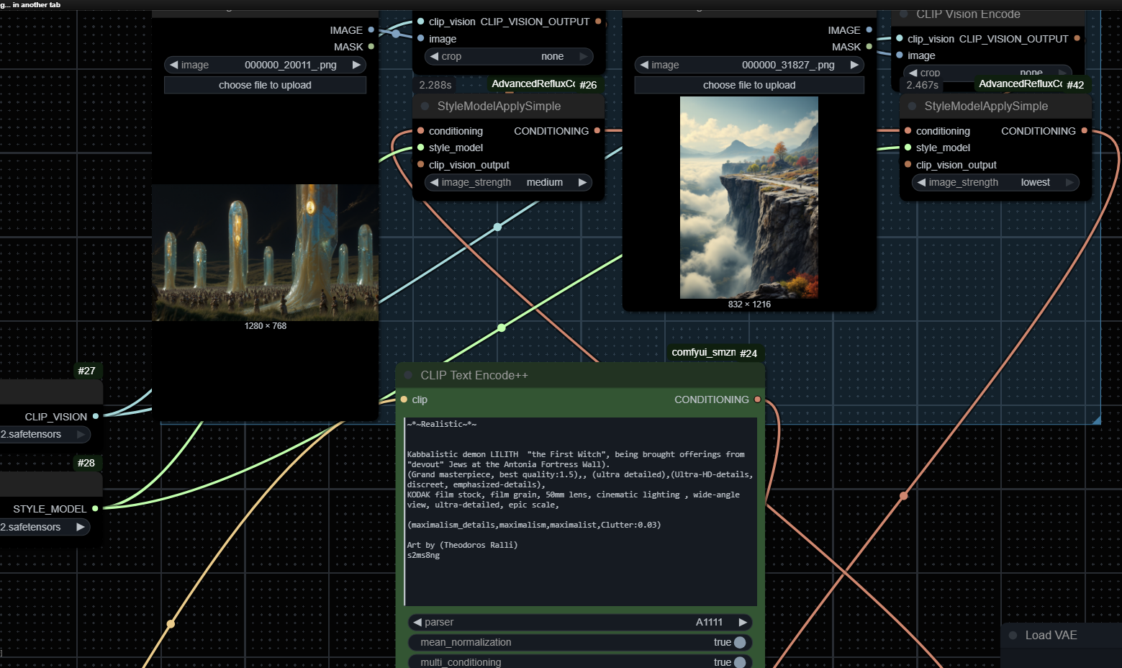Click the crystal towers image preview
The image size is (1122, 668).
point(265,253)
